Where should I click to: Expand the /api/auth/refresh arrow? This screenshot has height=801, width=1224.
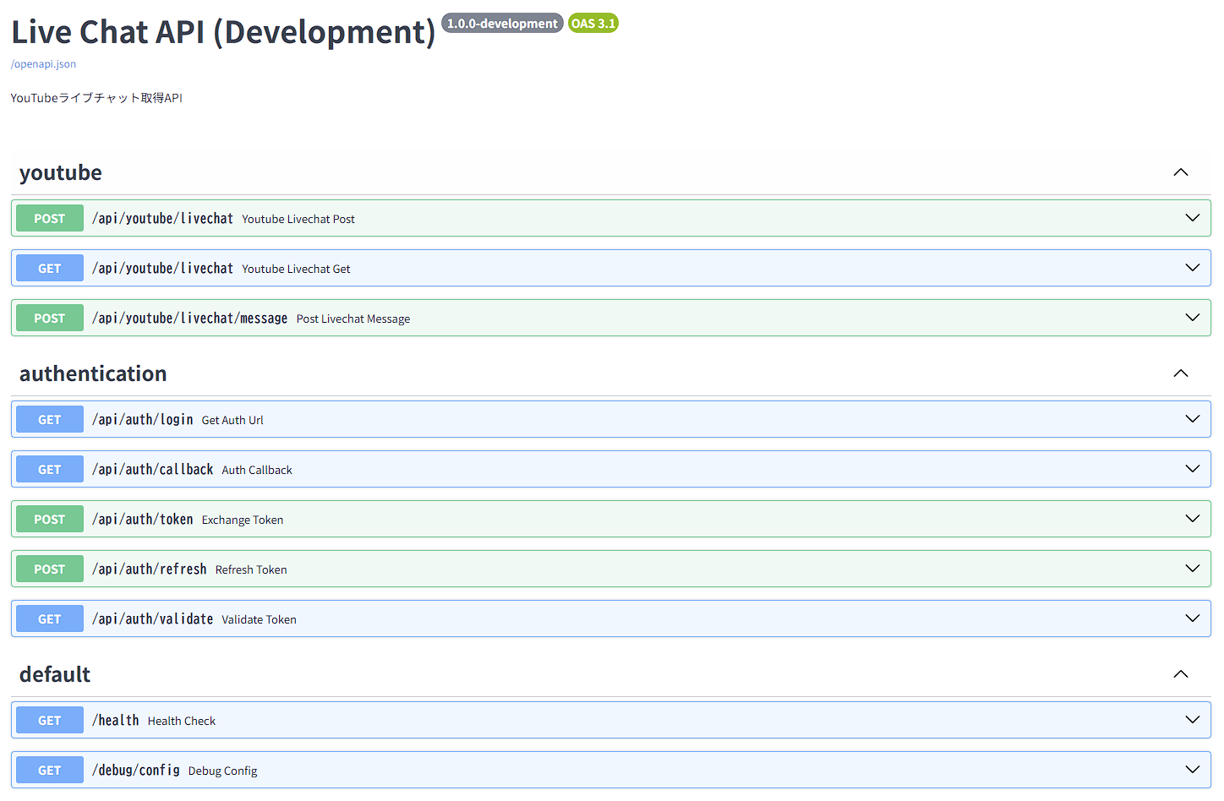click(1193, 569)
